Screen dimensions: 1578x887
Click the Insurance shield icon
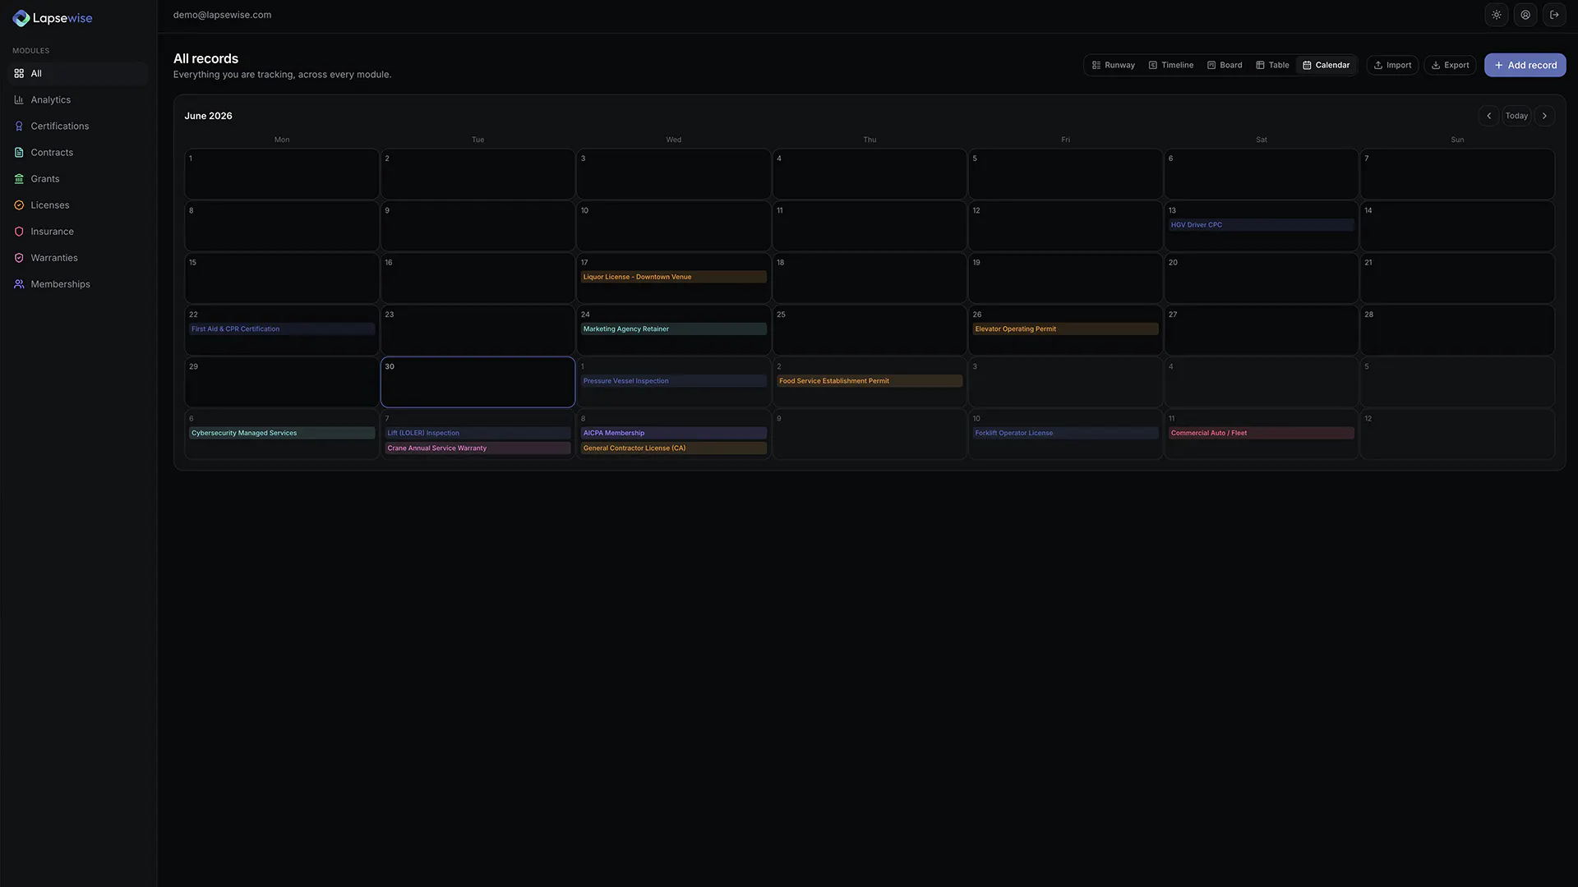pos(19,232)
